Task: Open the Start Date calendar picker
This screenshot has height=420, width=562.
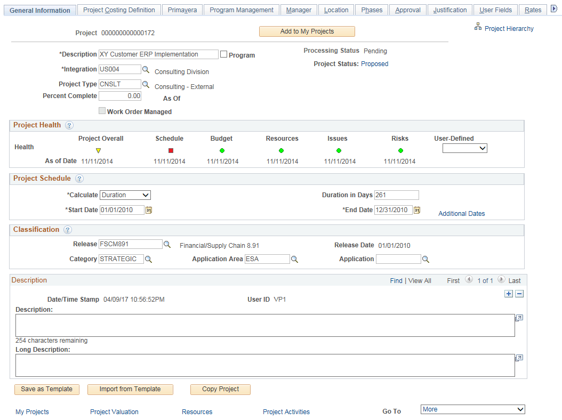Action: [x=148, y=210]
